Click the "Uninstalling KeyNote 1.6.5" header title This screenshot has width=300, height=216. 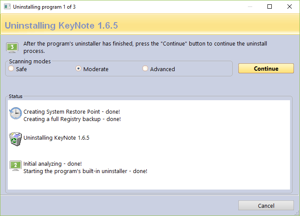click(61, 26)
